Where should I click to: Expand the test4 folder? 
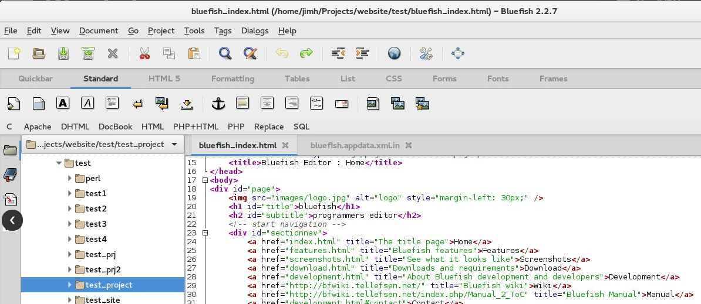(x=70, y=239)
